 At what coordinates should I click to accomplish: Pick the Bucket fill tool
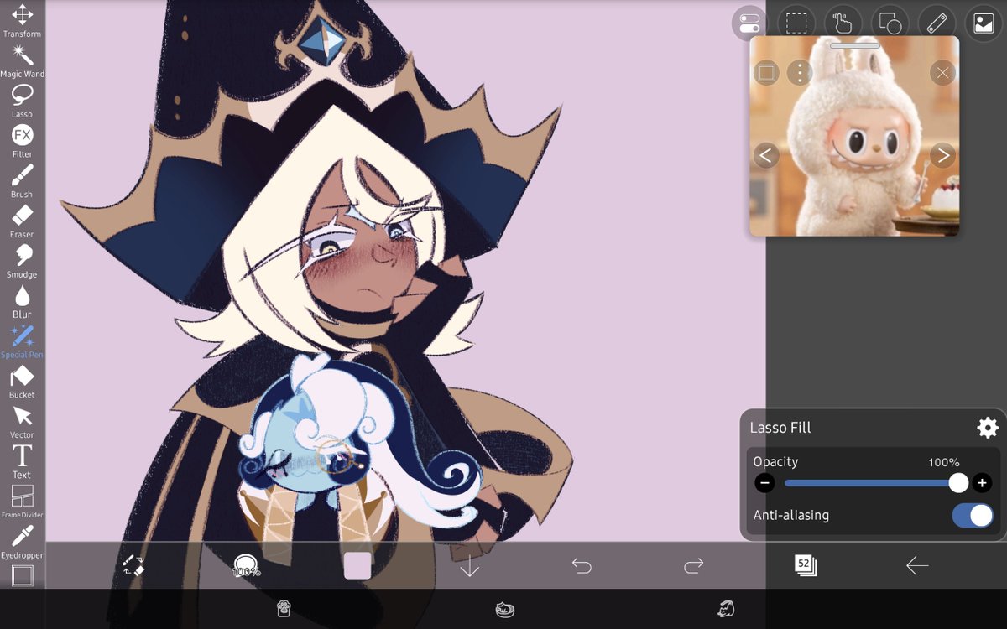[x=22, y=382]
